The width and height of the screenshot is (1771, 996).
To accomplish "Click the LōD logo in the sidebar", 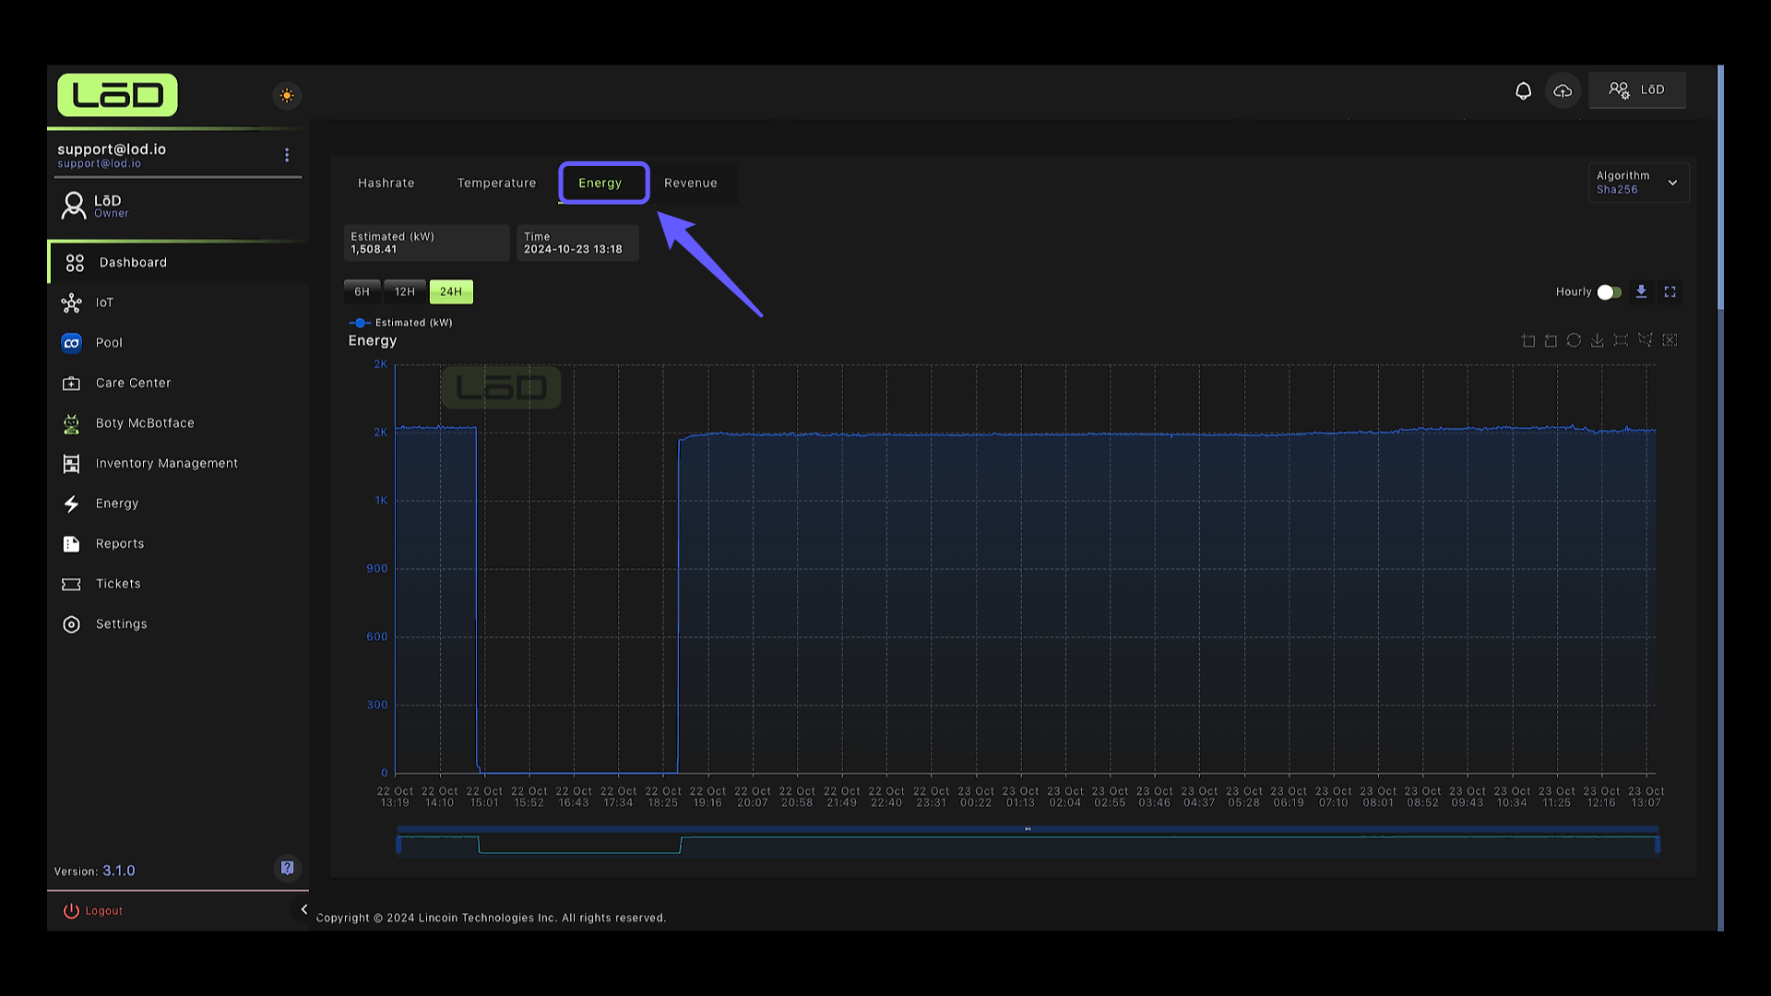I will click(118, 95).
